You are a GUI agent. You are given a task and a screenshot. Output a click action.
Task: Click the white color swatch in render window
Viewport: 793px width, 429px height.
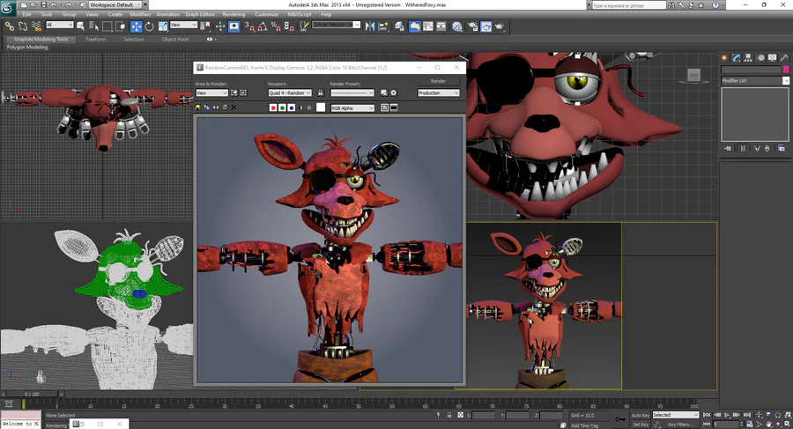tap(321, 107)
